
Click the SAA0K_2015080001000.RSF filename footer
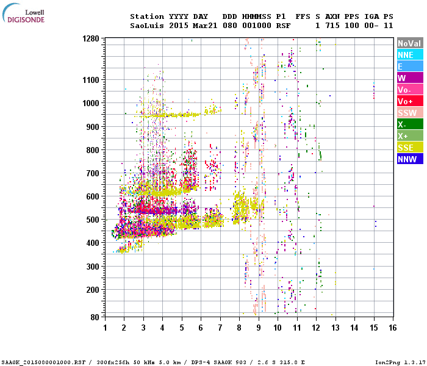click(43, 362)
